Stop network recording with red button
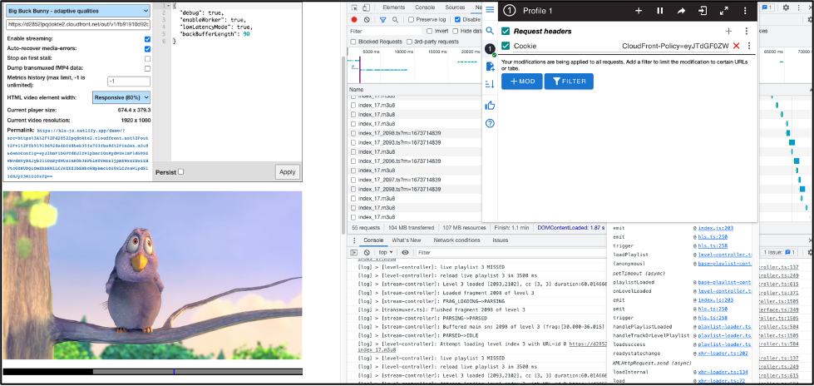814x386 pixels. coord(354,20)
